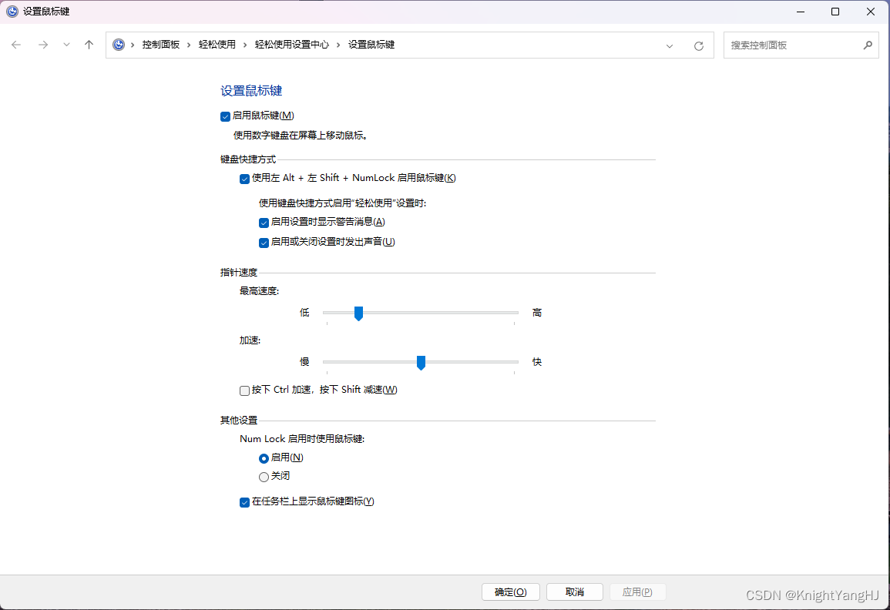
Task: Refresh the control panel page
Action: pyautogui.click(x=699, y=46)
